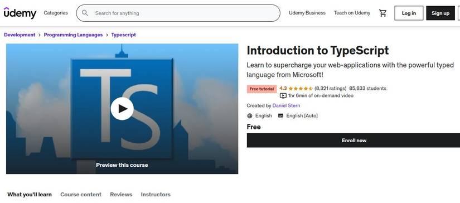This screenshot has width=460, height=203.
Task: Go to Typescript breadcrumb
Action: coord(124,35)
